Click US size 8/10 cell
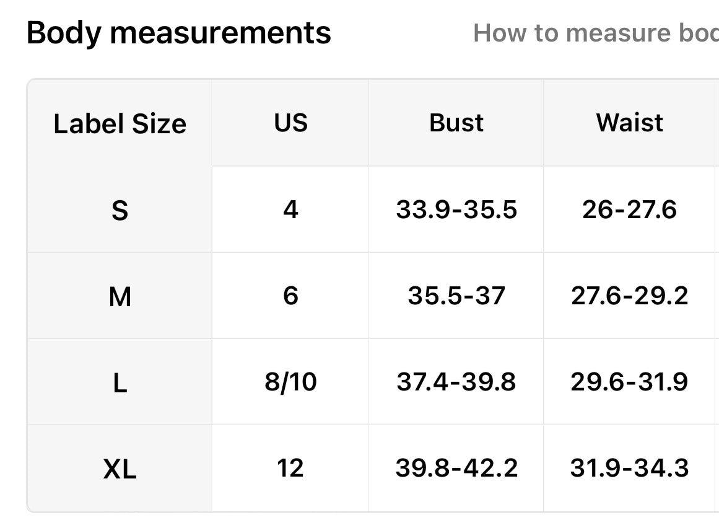Viewport: 719px width, 520px height. [x=290, y=382]
